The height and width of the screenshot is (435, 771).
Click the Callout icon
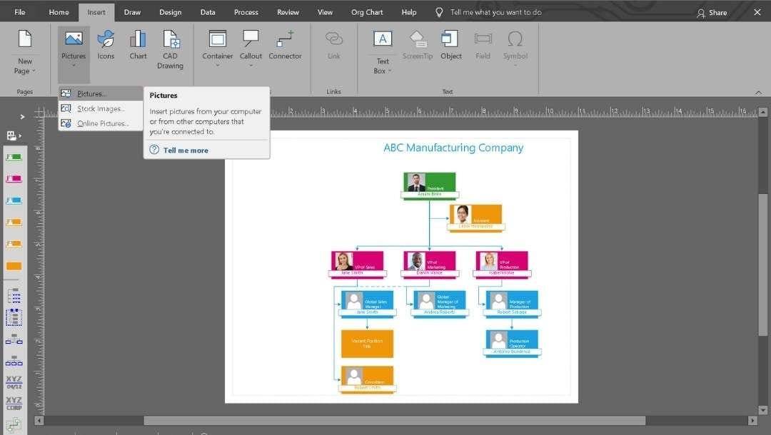pyautogui.click(x=251, y=39)
